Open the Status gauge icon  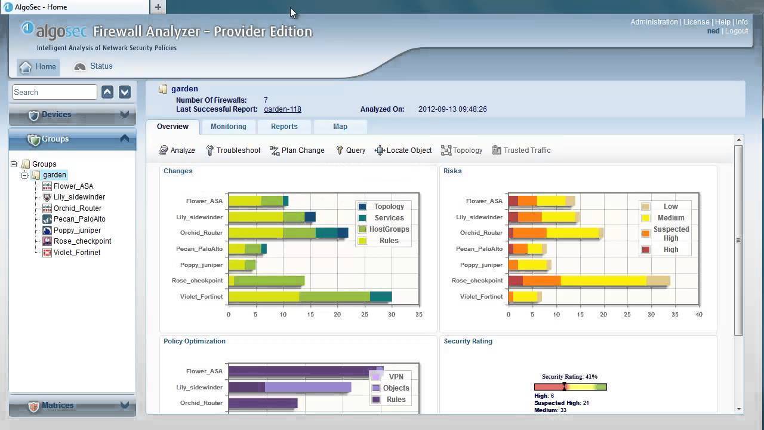(x=80, y=67)
